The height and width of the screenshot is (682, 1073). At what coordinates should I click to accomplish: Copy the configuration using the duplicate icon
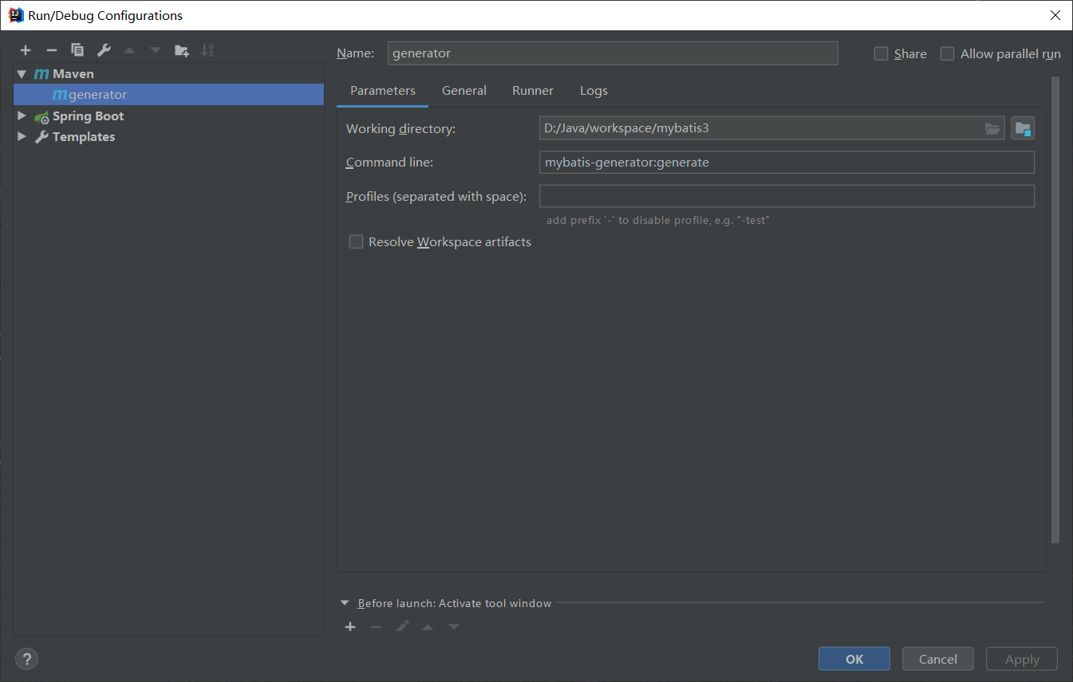[77, 50]
